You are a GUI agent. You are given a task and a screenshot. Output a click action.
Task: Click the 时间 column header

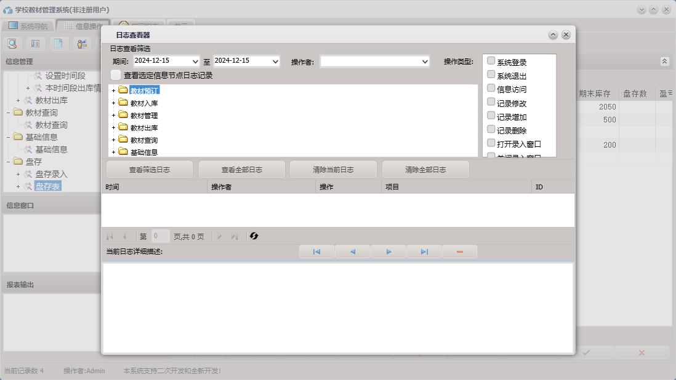coord(155,187)
